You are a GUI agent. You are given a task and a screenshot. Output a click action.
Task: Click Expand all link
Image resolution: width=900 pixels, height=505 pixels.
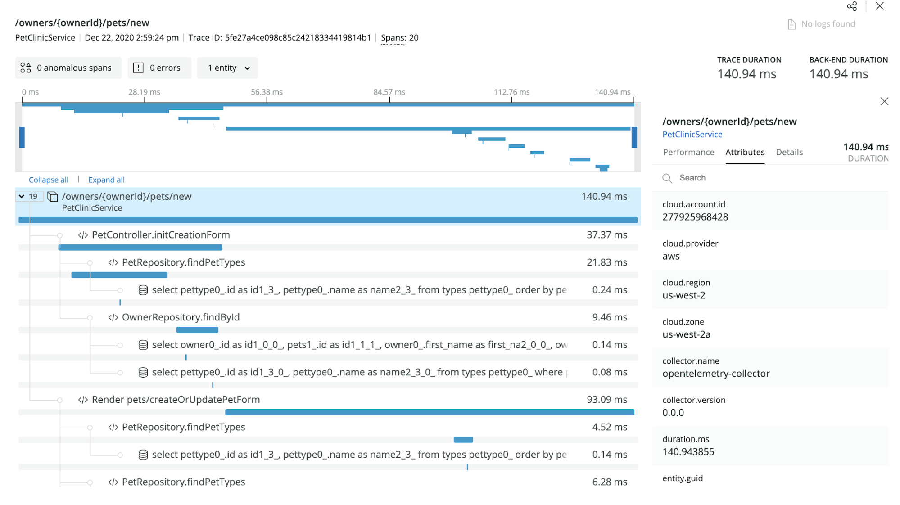click(x=106, y=180)
